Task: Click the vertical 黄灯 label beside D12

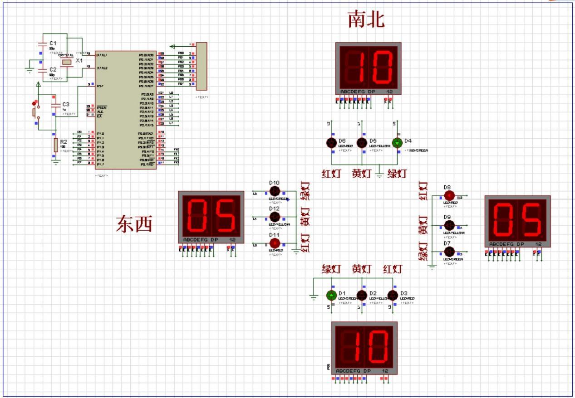Action: 305,217
